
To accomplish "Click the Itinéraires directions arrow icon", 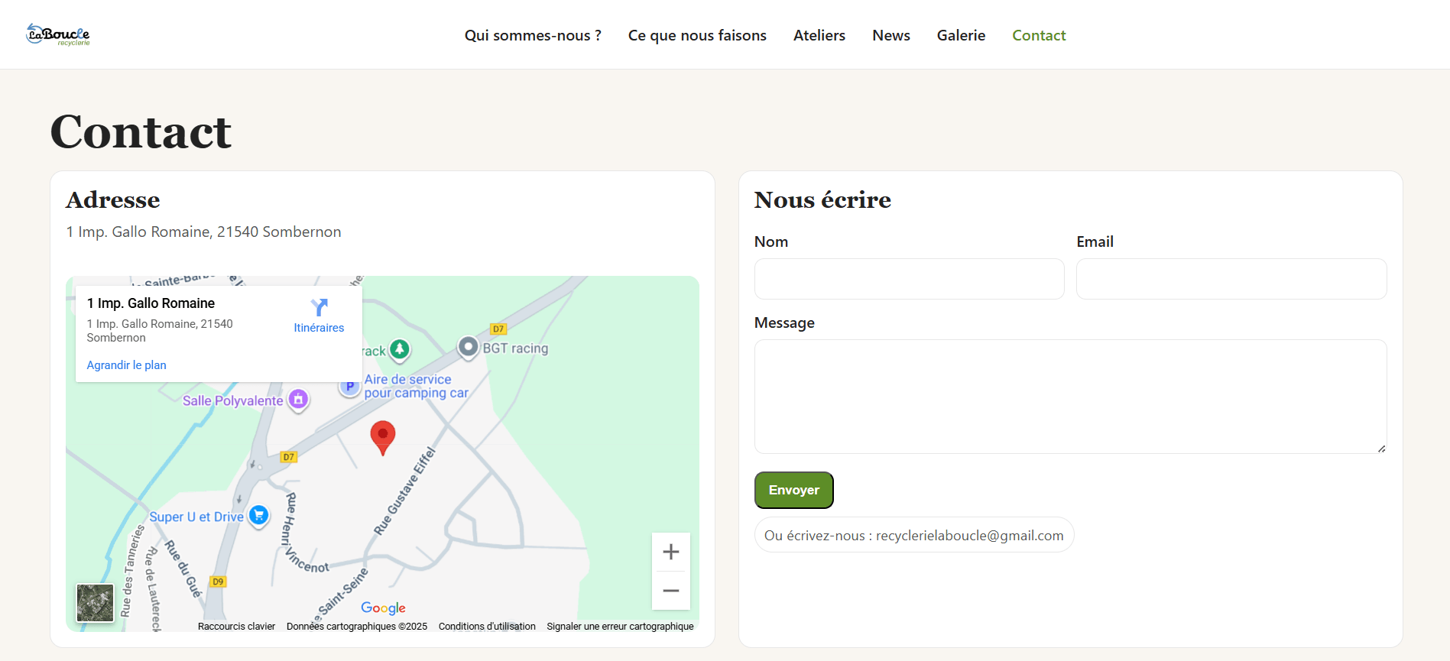I will pos(319,307).
